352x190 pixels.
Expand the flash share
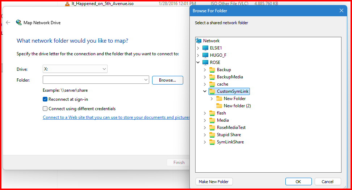click(205, 113)
